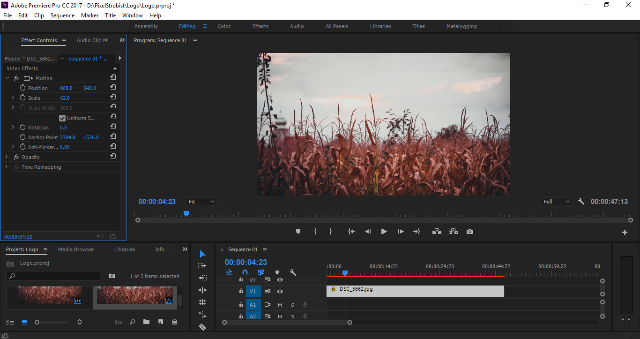640x339 pixels.
Task: Select the Slip tool
Action: click(x=202, y=315)
